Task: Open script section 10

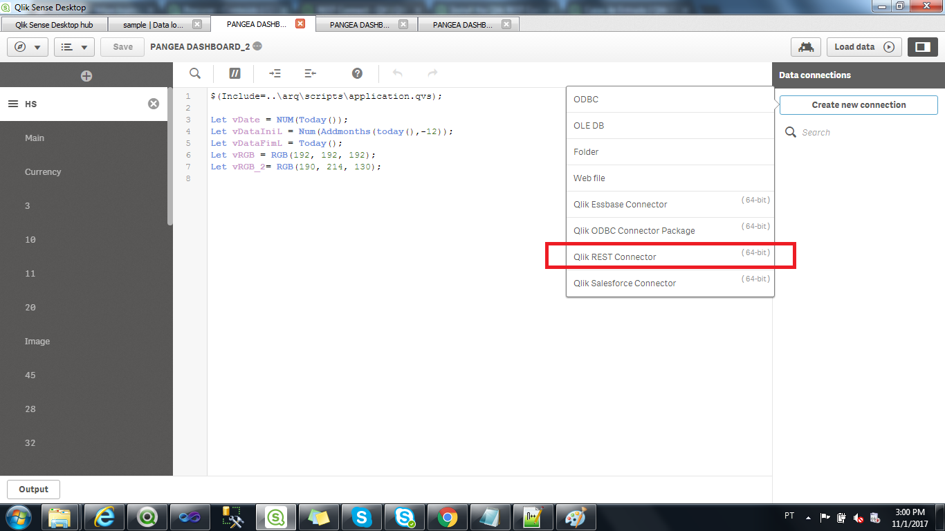Action: click(x=83, y=240)
